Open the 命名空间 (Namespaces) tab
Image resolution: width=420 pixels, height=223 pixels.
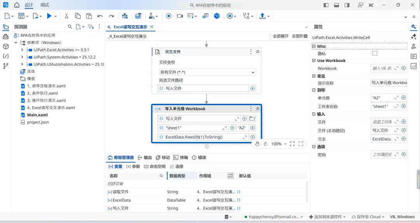154,167
